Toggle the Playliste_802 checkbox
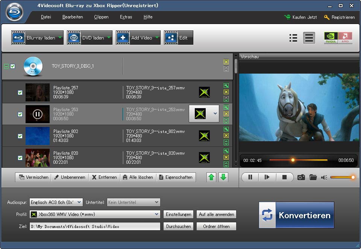 (20, 136)
